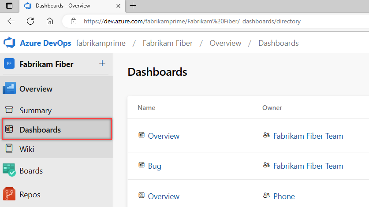The width and height of the screenshot is (369, 207).
Task: Click team icon in the Bug row
Action: (266, 165)
